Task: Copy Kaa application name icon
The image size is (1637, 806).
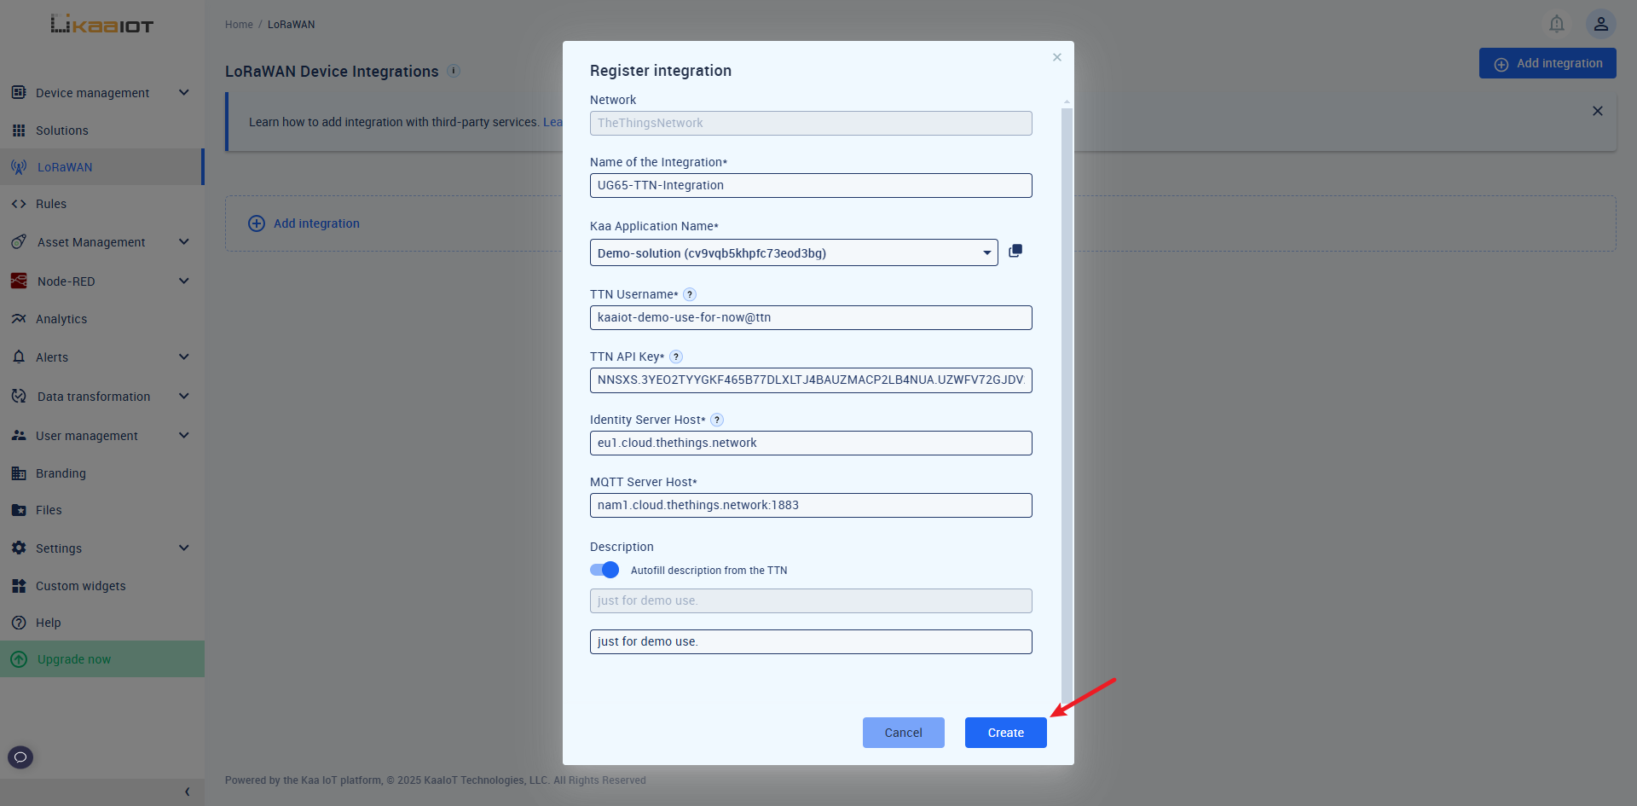Action: click(x=1015, y=251)
